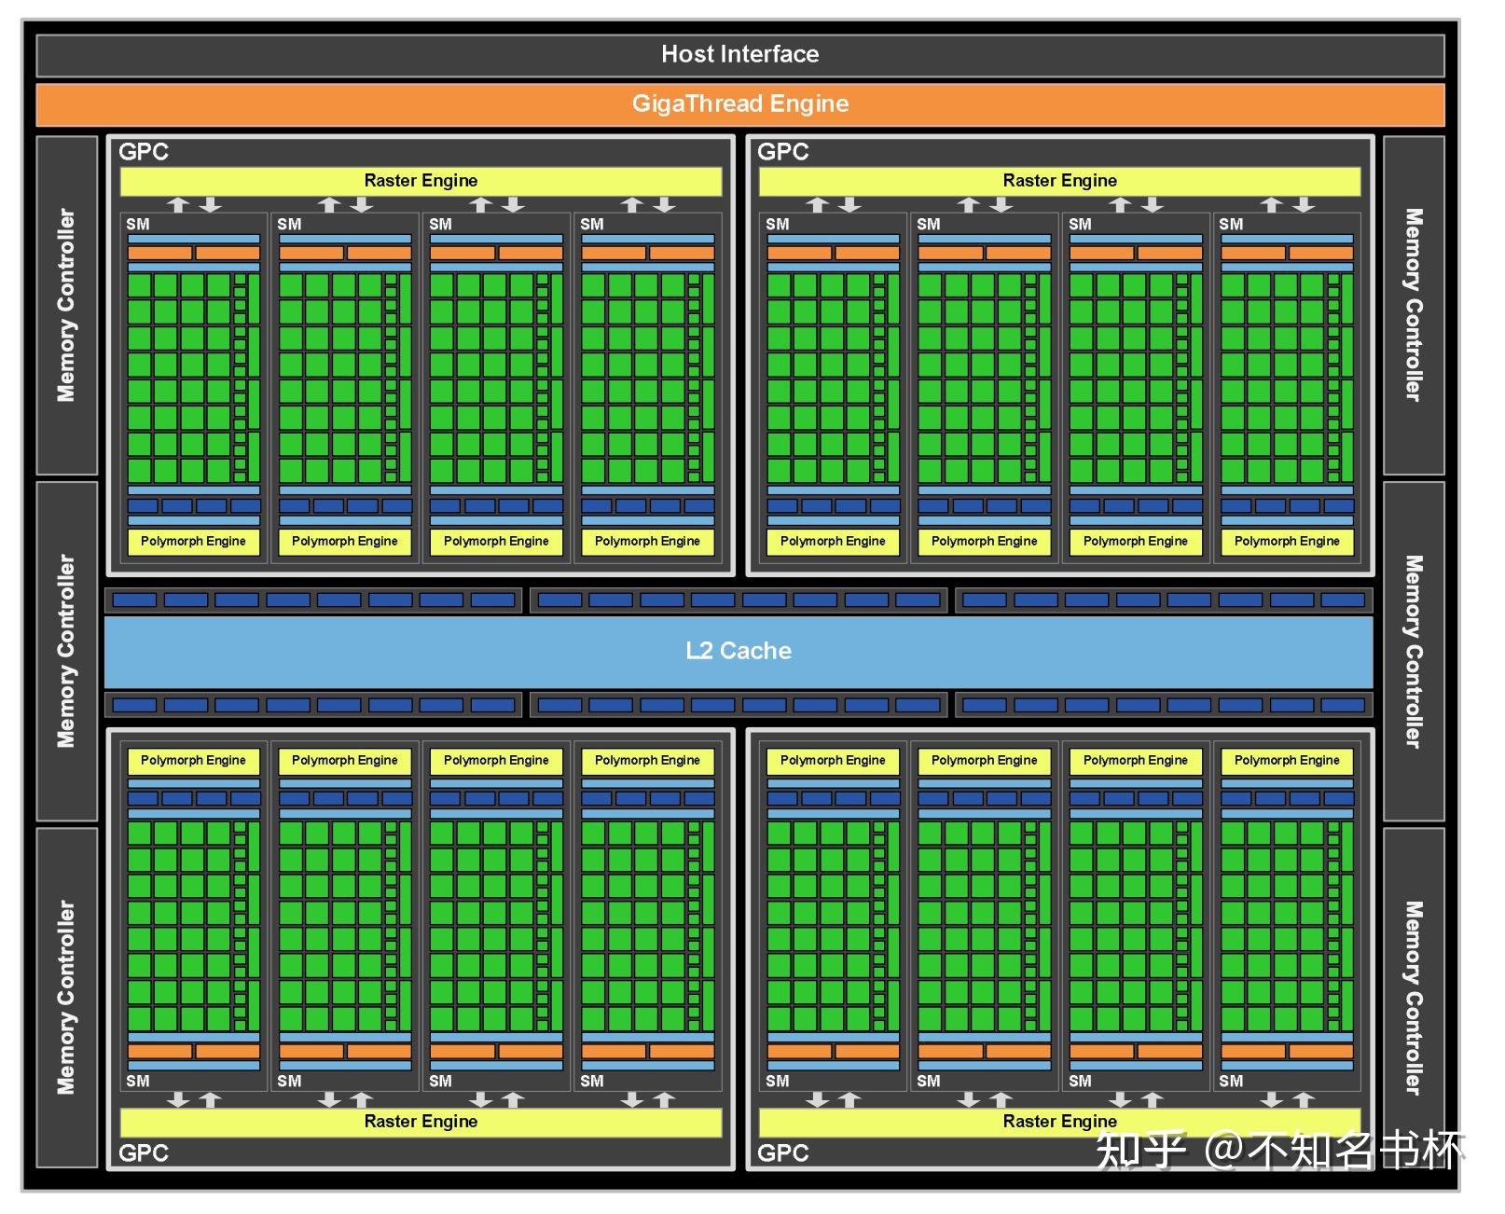The image size is (1505, 1214).
Task: Click the bottom Raster Engine of left GPC
Action: [x=421, y=1121]
